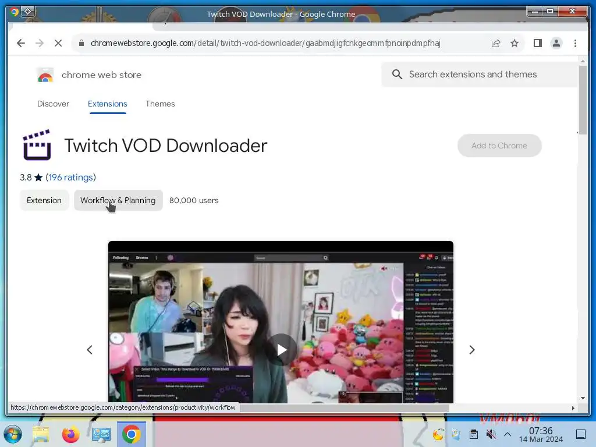Screen dimensions: 596x447
Task: Stop loading the page
Action: (58, 43)
